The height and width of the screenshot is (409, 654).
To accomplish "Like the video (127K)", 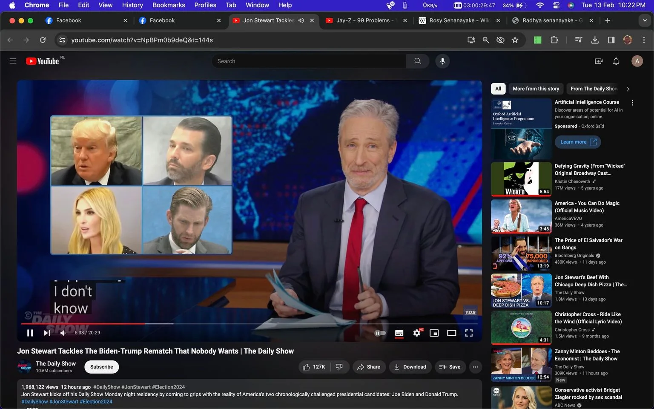I will [x=314, y=367].
